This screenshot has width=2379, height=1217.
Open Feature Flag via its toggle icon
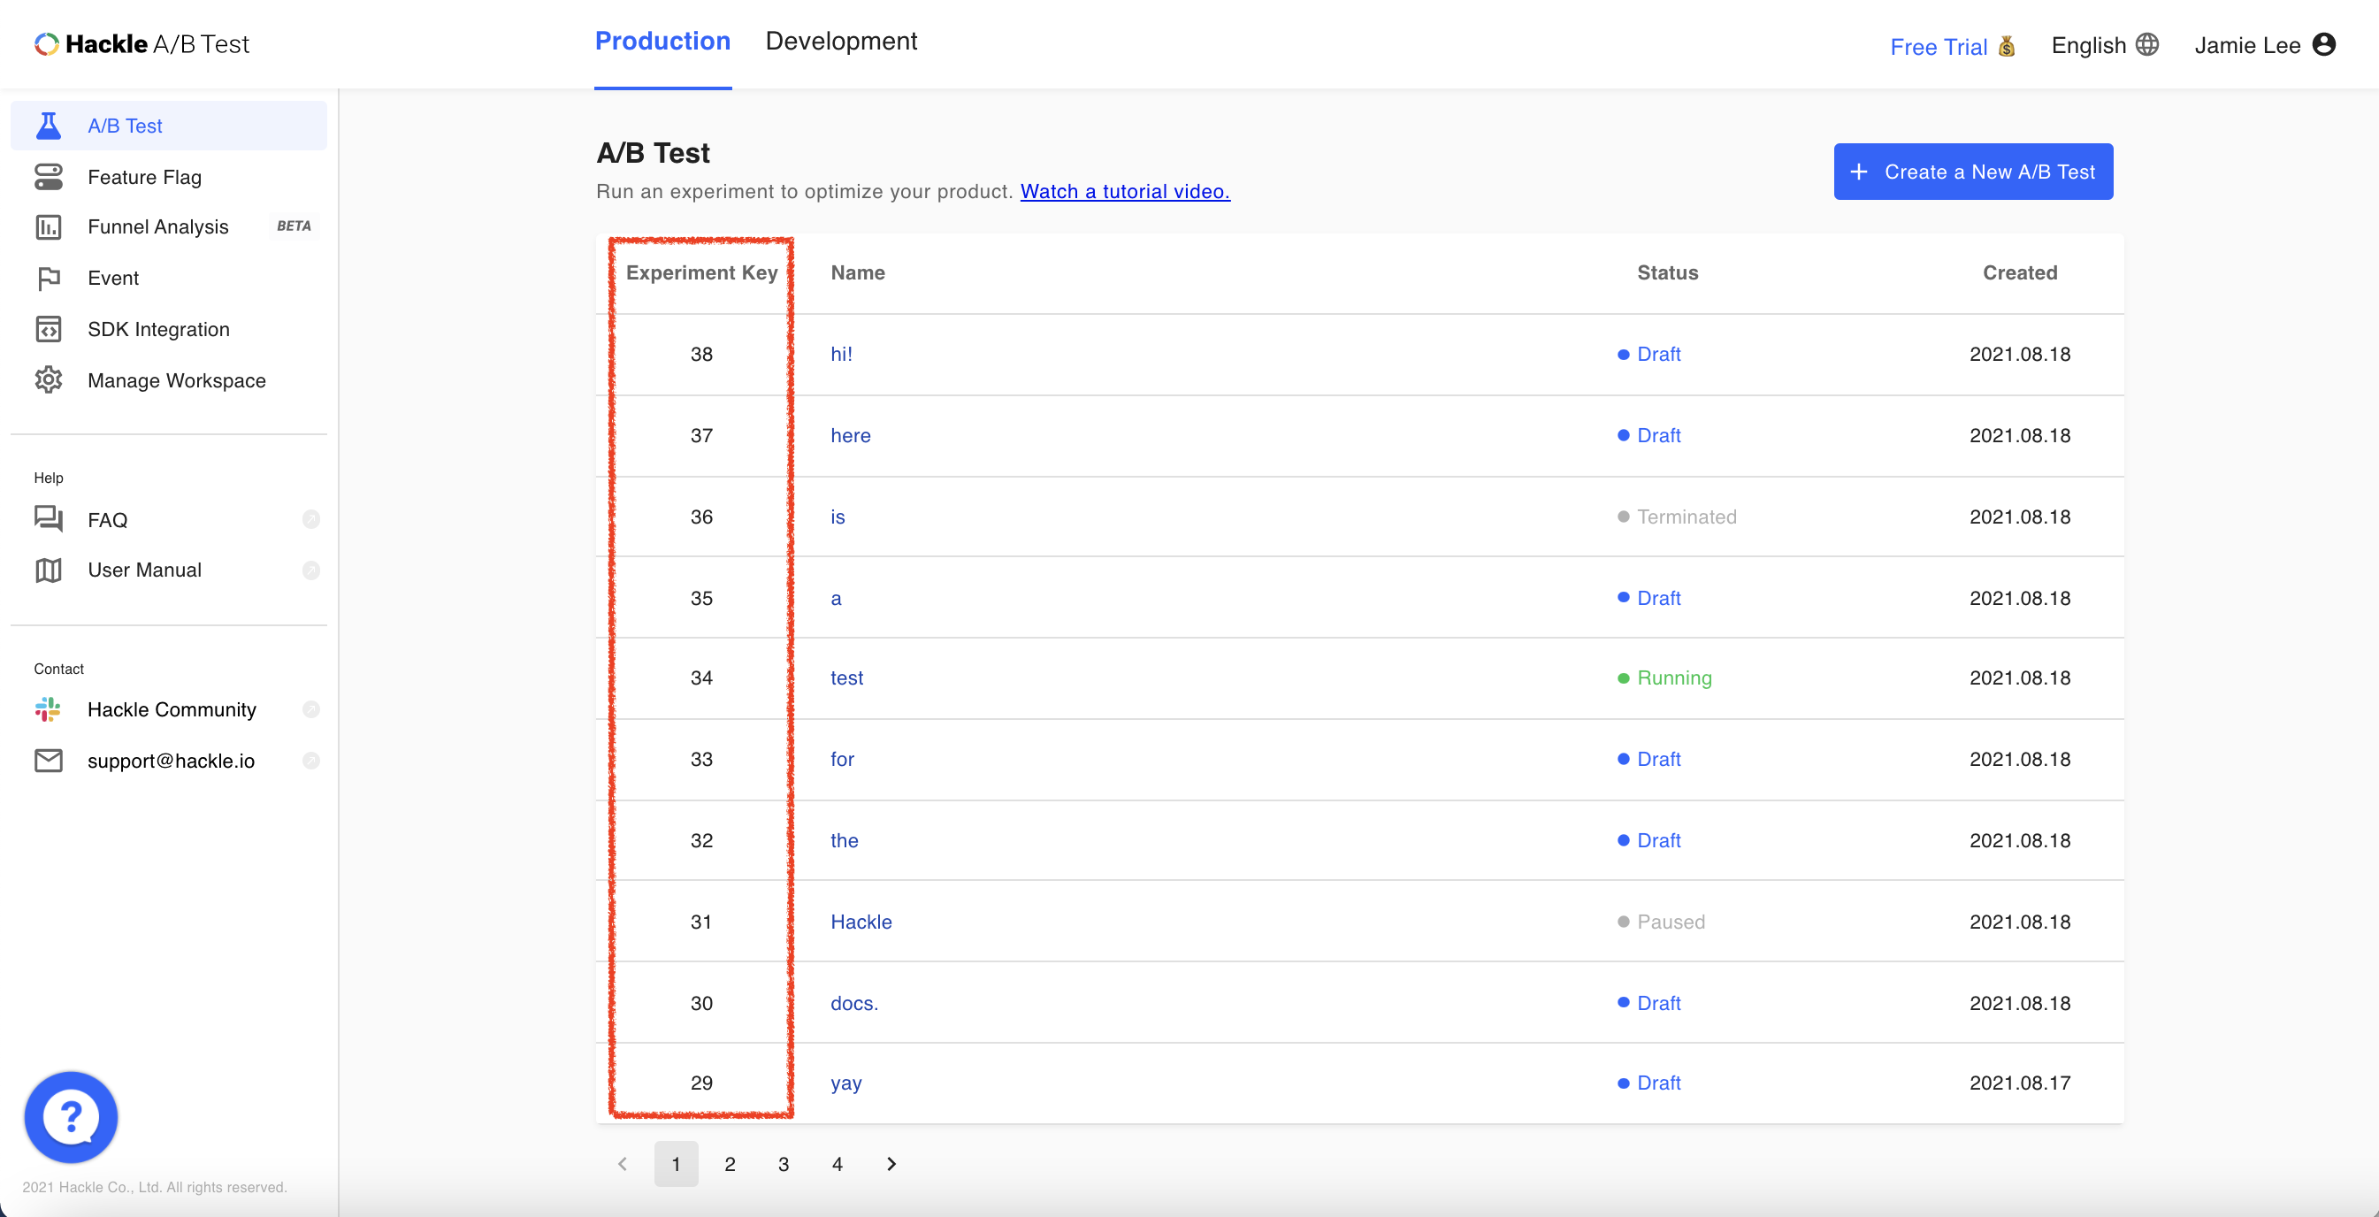(48, 176)
